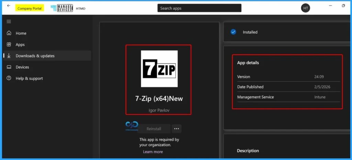This screenshot has height=160, width=352.
Task: Click the Devices laptop icon
Action: tap(9, 67)
